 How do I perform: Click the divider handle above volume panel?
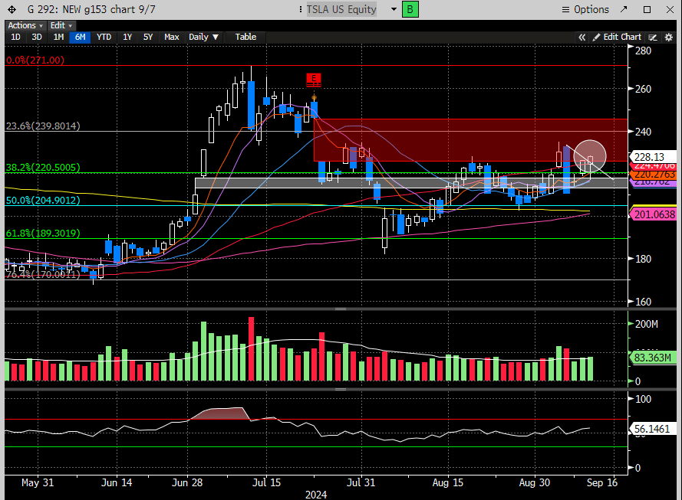[x=341, y=309]
